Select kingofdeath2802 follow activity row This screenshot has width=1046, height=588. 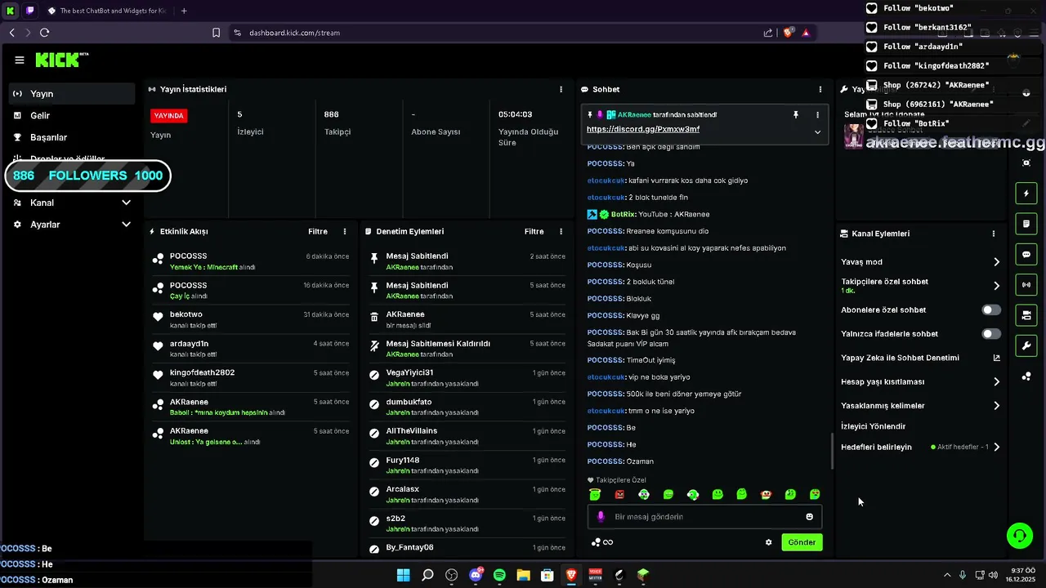click(251, 377)
